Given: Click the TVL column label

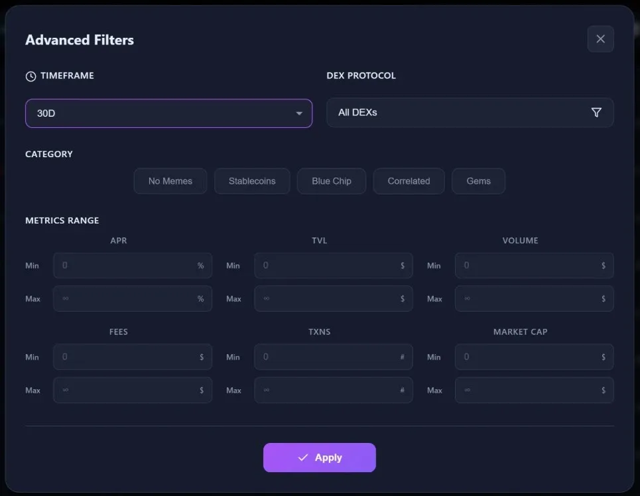Looking at the screenshot, I should click(x=319, y=241).
